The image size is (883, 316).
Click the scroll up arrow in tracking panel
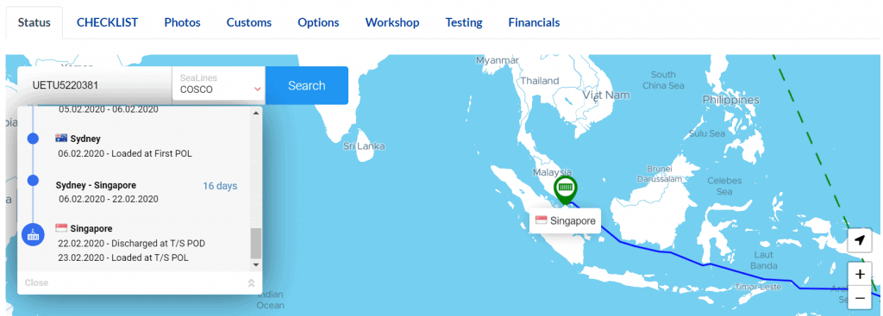click(255, 113)
